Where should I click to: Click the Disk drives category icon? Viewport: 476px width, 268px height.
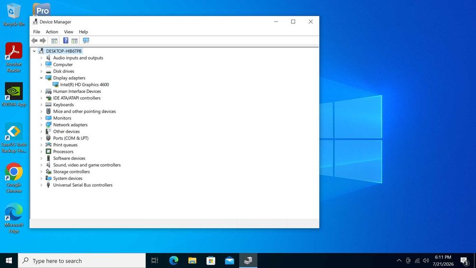click(x=48, y=71)
